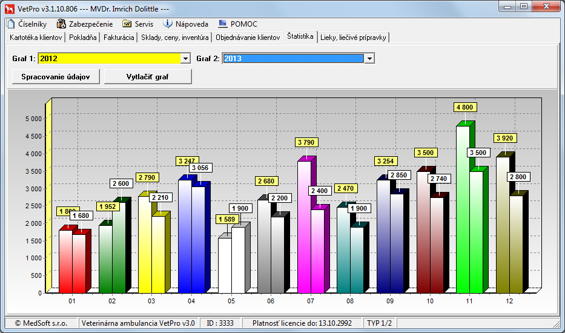The image size is (565, 333).
Task: Click the bright green bar of month 11
Action: 463,209
